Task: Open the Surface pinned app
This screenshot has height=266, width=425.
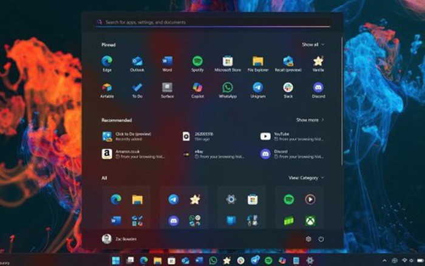Action: [x=167, y=90]
